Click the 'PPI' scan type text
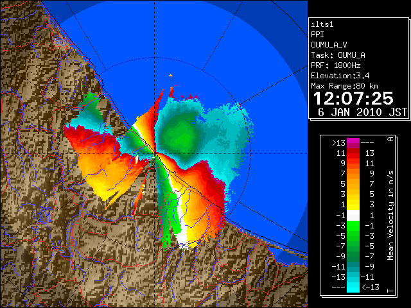Screen dimensions: 411x308 tap(317, 35)
